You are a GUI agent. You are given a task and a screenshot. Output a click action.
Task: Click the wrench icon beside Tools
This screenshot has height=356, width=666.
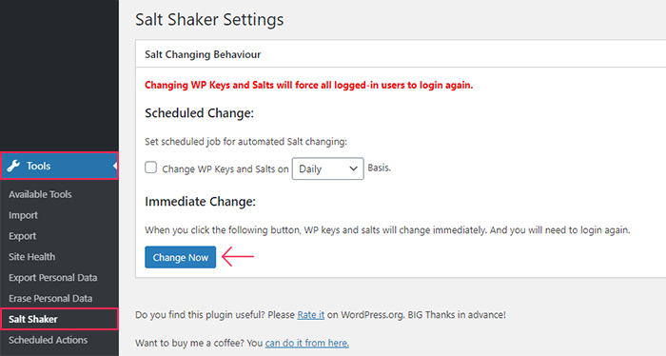13,166
